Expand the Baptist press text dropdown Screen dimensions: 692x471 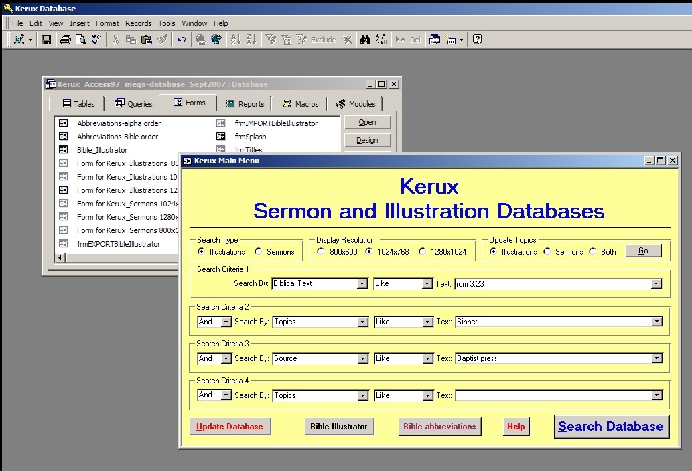(656, 358)
